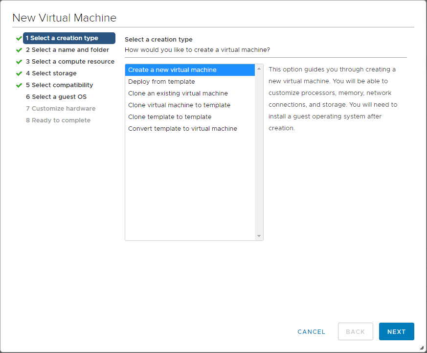Click the scrollbar down arrow
Screen dimensions: 427x353
[x=259, y=235]
